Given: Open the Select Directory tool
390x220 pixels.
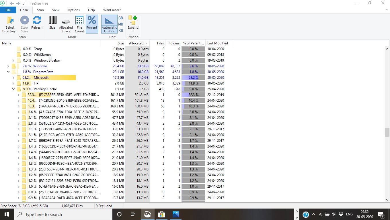Looking at the screenshot, I should [10, 24].
